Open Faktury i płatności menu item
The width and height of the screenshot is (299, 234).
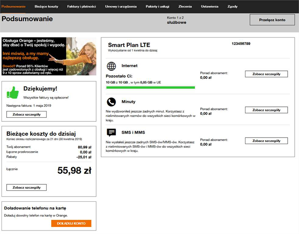82,7
